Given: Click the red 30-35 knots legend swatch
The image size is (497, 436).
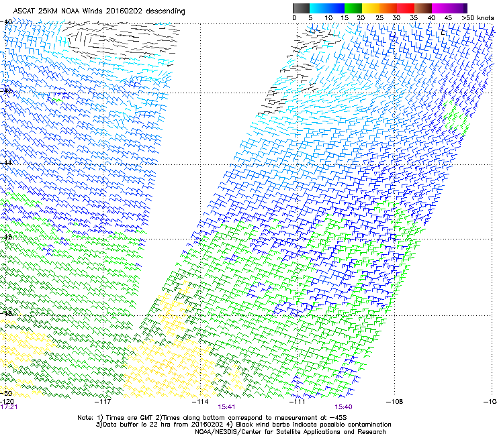Looking at the screenshot, I should coord(406,8).
